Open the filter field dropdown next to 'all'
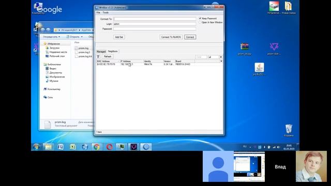Viewport: 331px width, 186px height. pyautogui.click(x=221, y=57)
